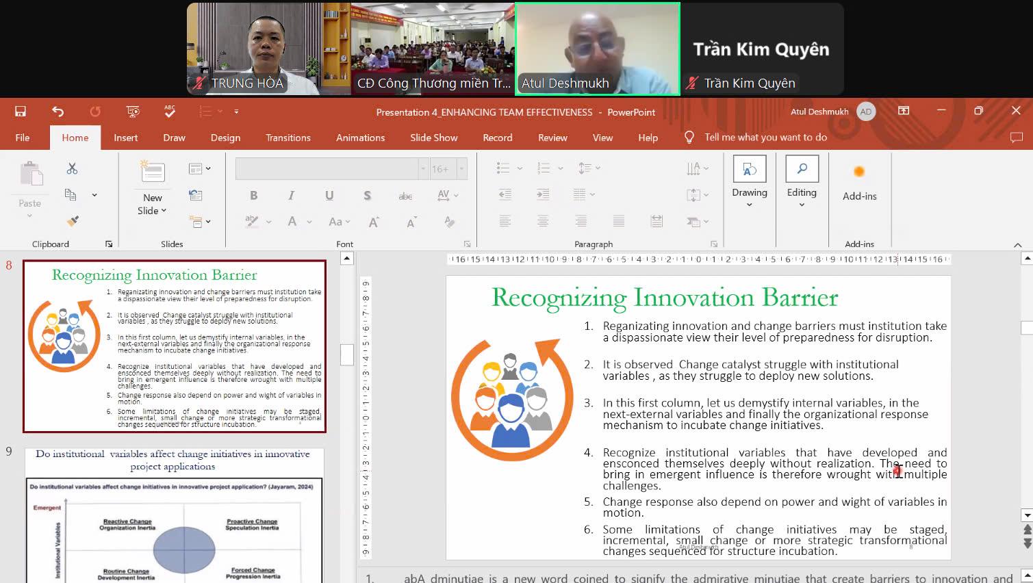
Task: Open the font name combo box
Action: coord(332,168)
